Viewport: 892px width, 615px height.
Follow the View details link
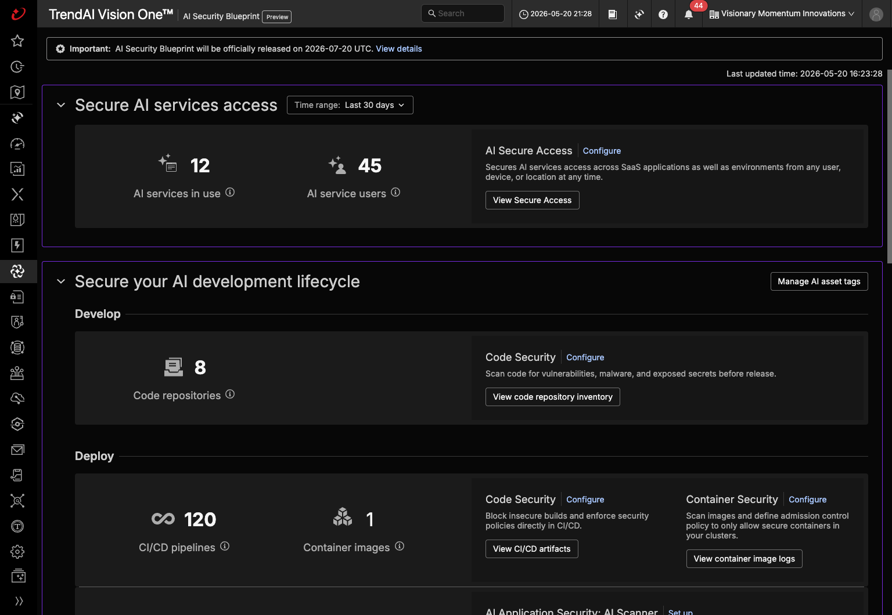[399, 49]
